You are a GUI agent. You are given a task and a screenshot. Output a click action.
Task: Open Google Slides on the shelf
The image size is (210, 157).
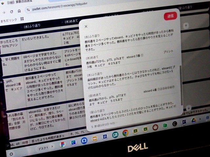(94, 139)
